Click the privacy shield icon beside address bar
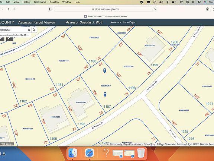The width and height of the screenshot is (214, 161). (x=50, y=9)
